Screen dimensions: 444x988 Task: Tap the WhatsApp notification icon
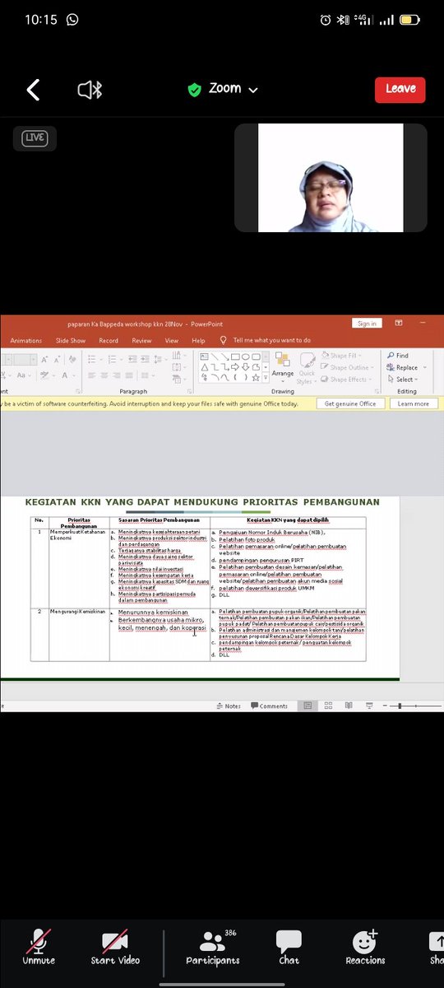click(x=72, y=19)
